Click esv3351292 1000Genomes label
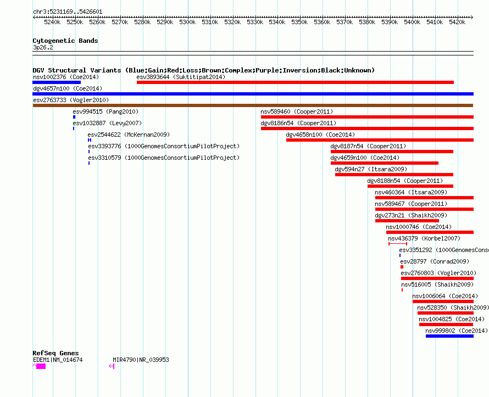 [444, 250]
